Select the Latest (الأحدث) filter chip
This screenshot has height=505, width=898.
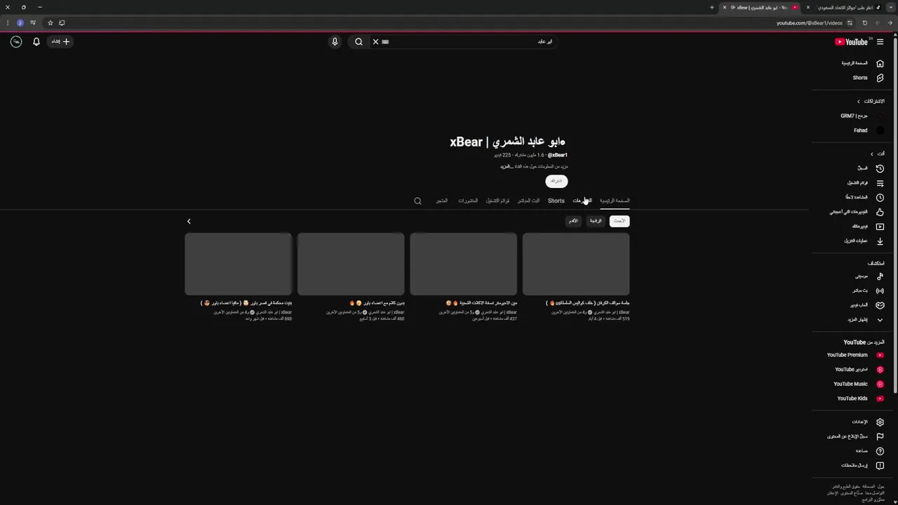(619, 221)
